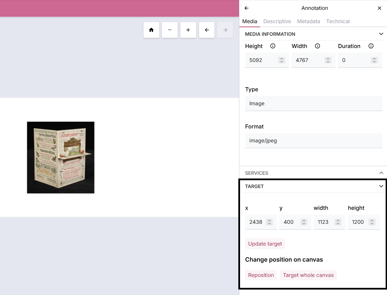The height and width of the screenshot is (295, 387).
Task: Zoom in with the plus icon
Action: [x=188, y=30]
